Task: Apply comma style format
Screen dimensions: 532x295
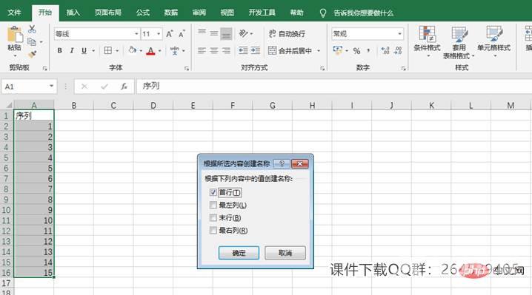Action: tap(368, 51)
